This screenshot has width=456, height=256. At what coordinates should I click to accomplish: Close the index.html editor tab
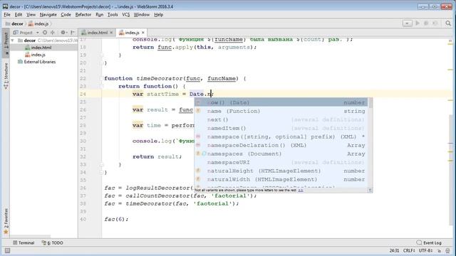111,33
